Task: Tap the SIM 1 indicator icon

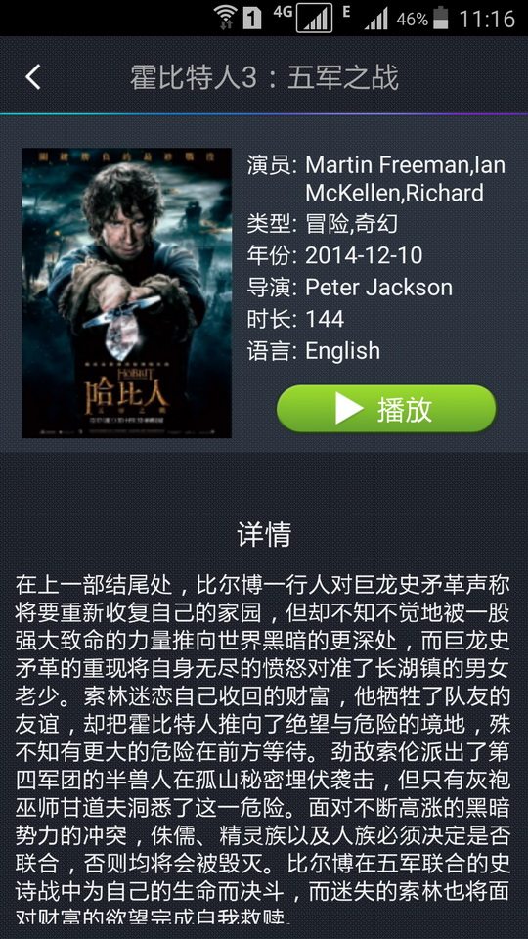Action: (252, 20)
